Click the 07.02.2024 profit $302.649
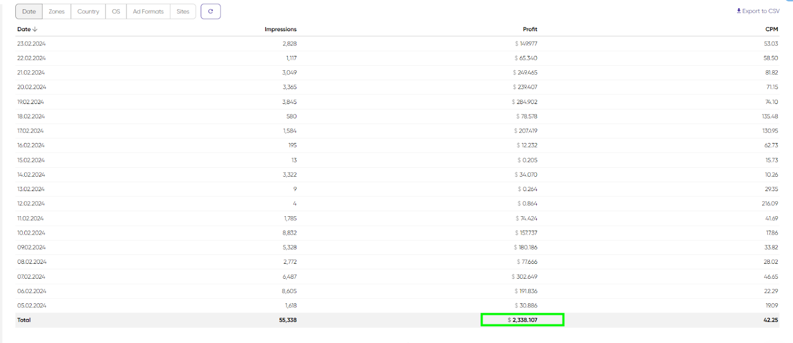 click(524, 277)
